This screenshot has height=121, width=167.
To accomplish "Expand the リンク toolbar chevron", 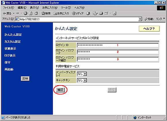I will pos(164,18).
